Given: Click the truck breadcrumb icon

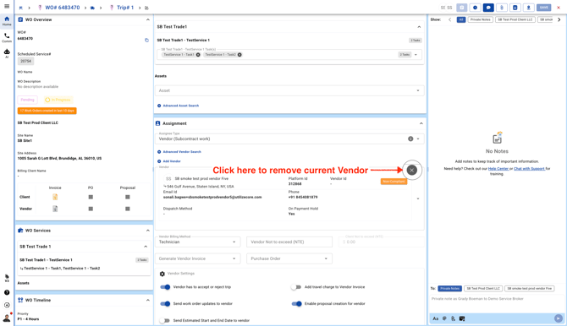Looking at the screenshot, I should [92, 8].
